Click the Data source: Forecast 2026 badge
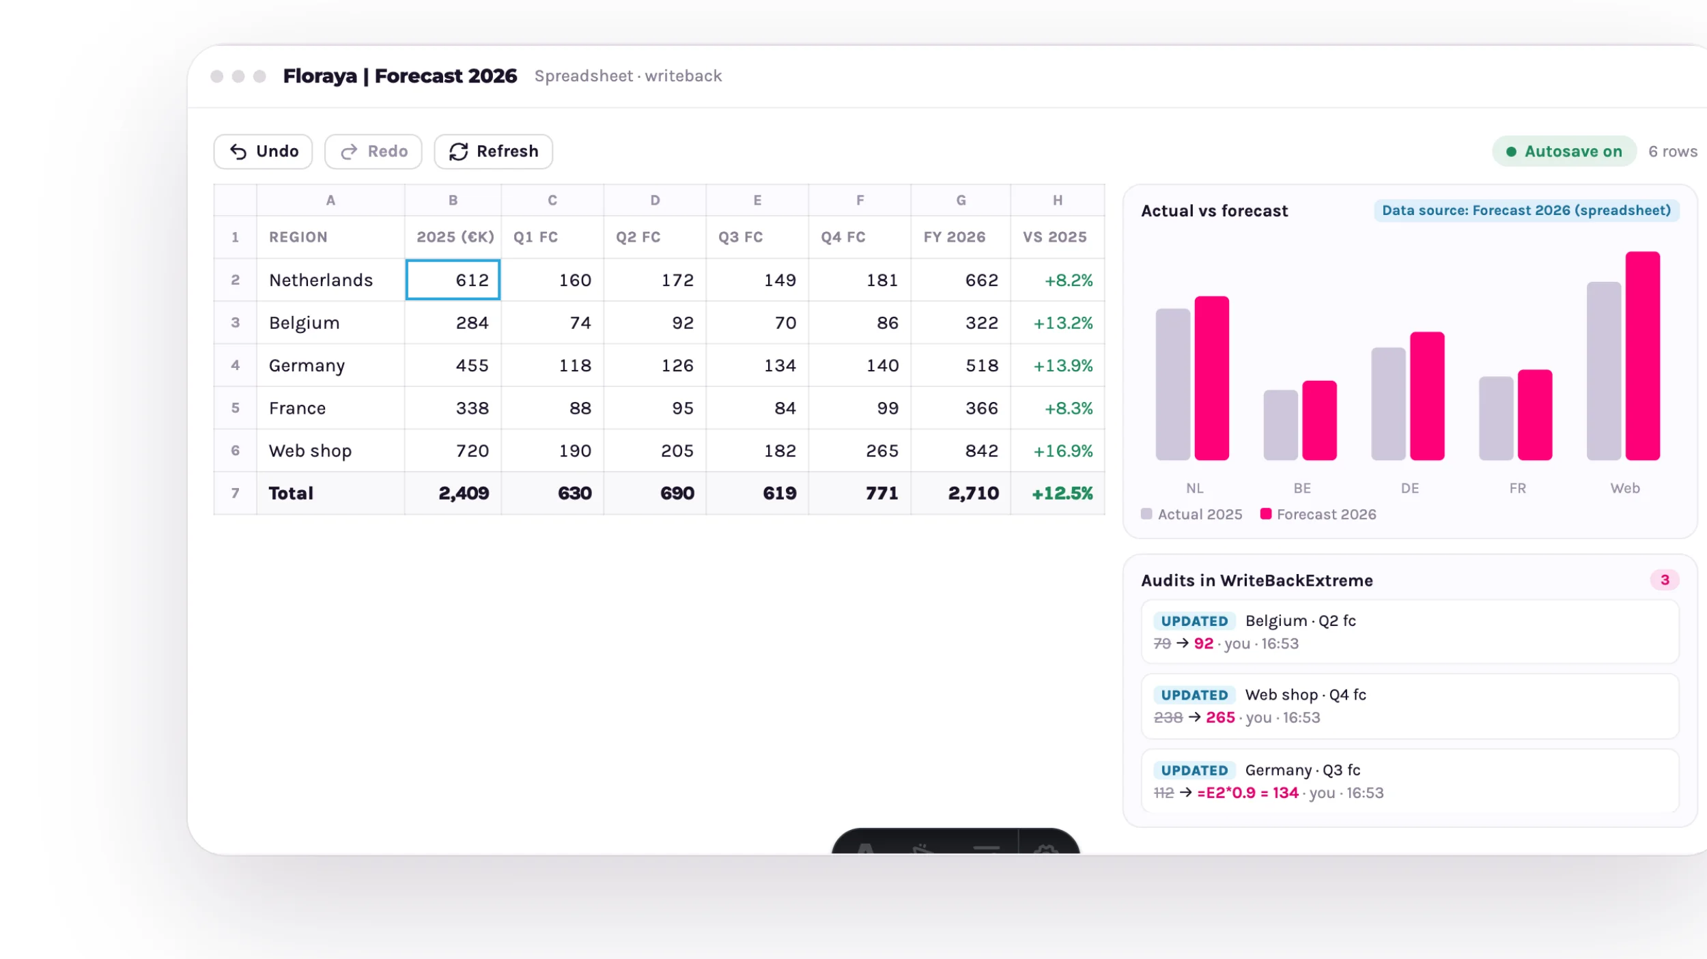Image resolution: width=1707 pixels, height=959 pixels. (1526, 210)
